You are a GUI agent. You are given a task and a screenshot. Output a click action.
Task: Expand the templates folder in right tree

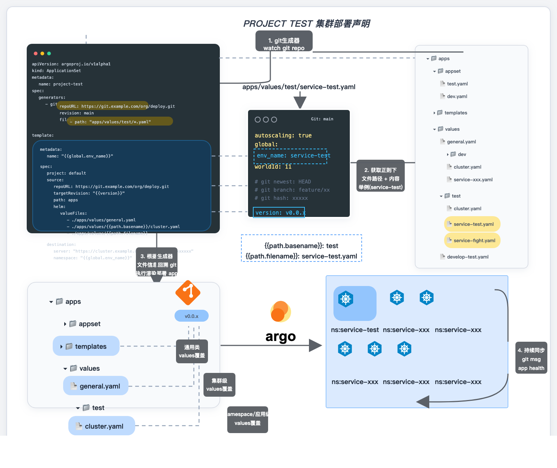pos(435,113)
